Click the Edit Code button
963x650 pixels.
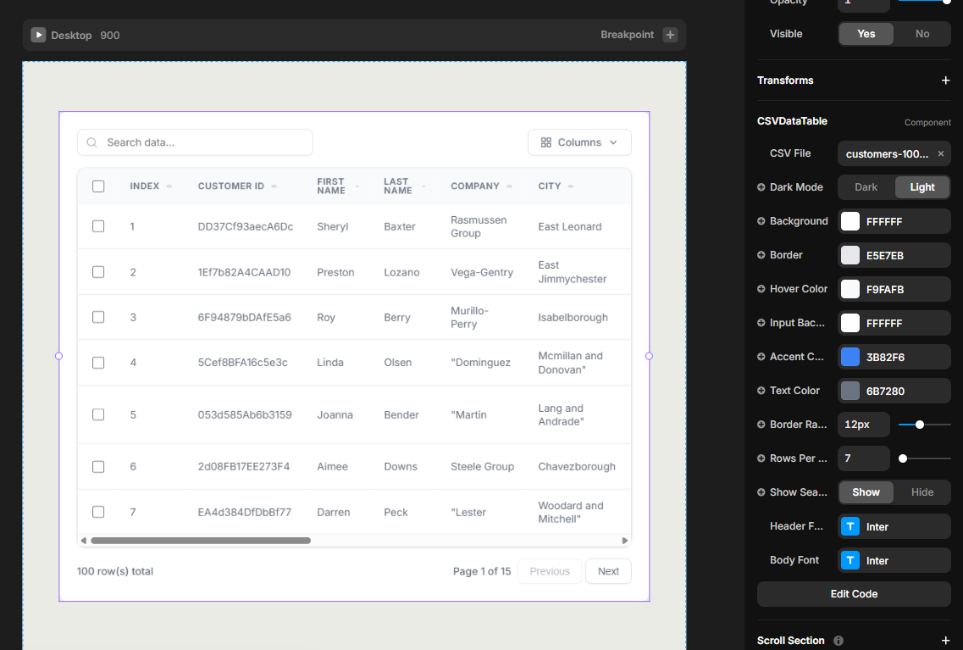853,594
